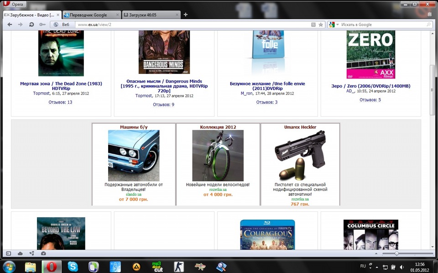Click the pistol ad image
This screenshot has width=438, height=273.
(x=300, y=155)
